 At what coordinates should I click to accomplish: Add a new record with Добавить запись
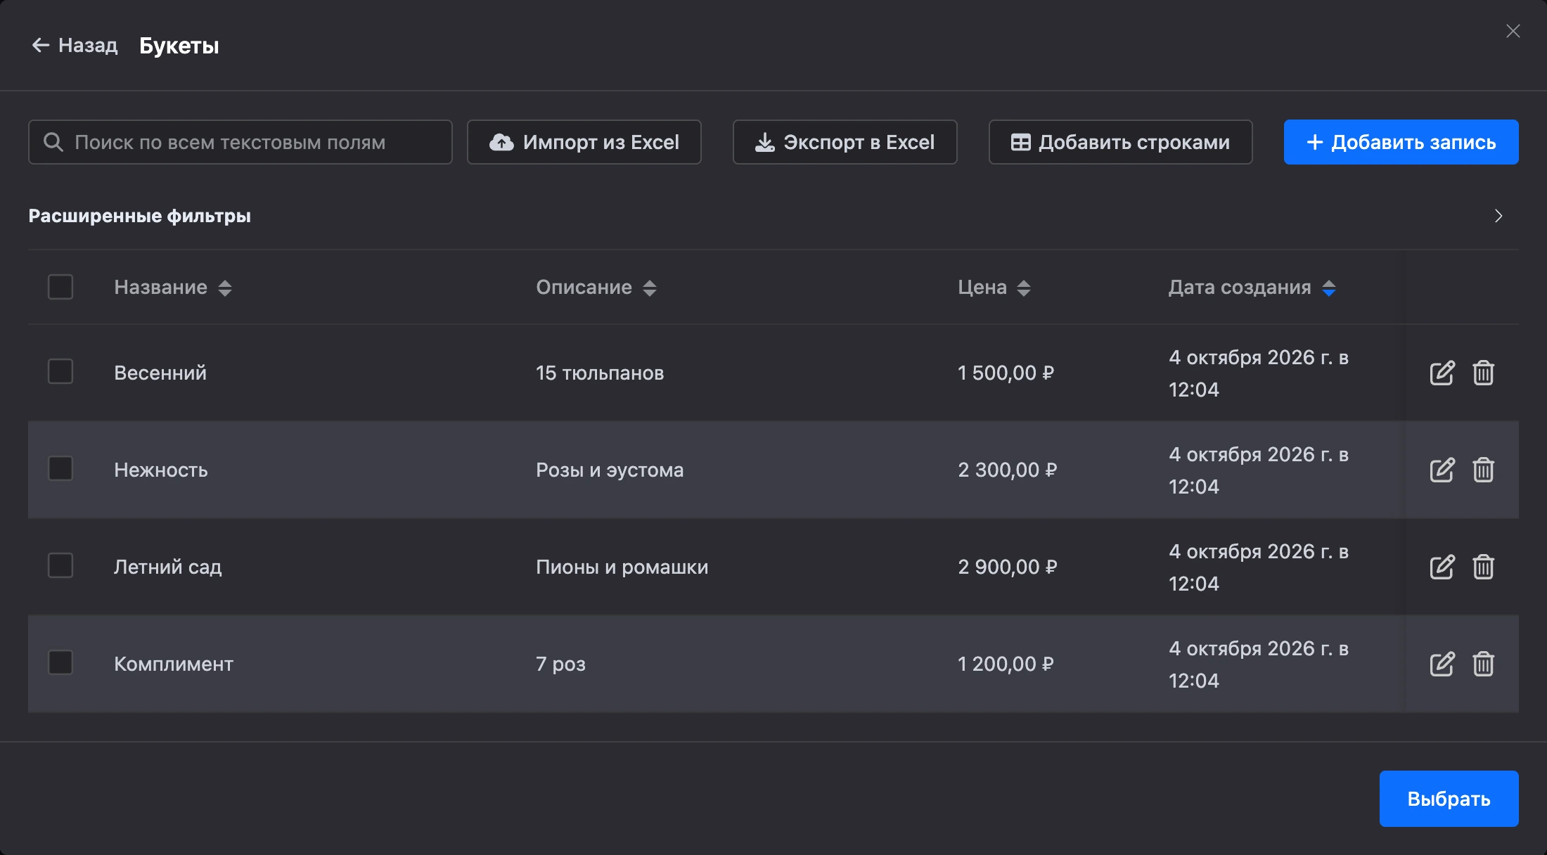pyautogui.click(x=1401, y=142)
